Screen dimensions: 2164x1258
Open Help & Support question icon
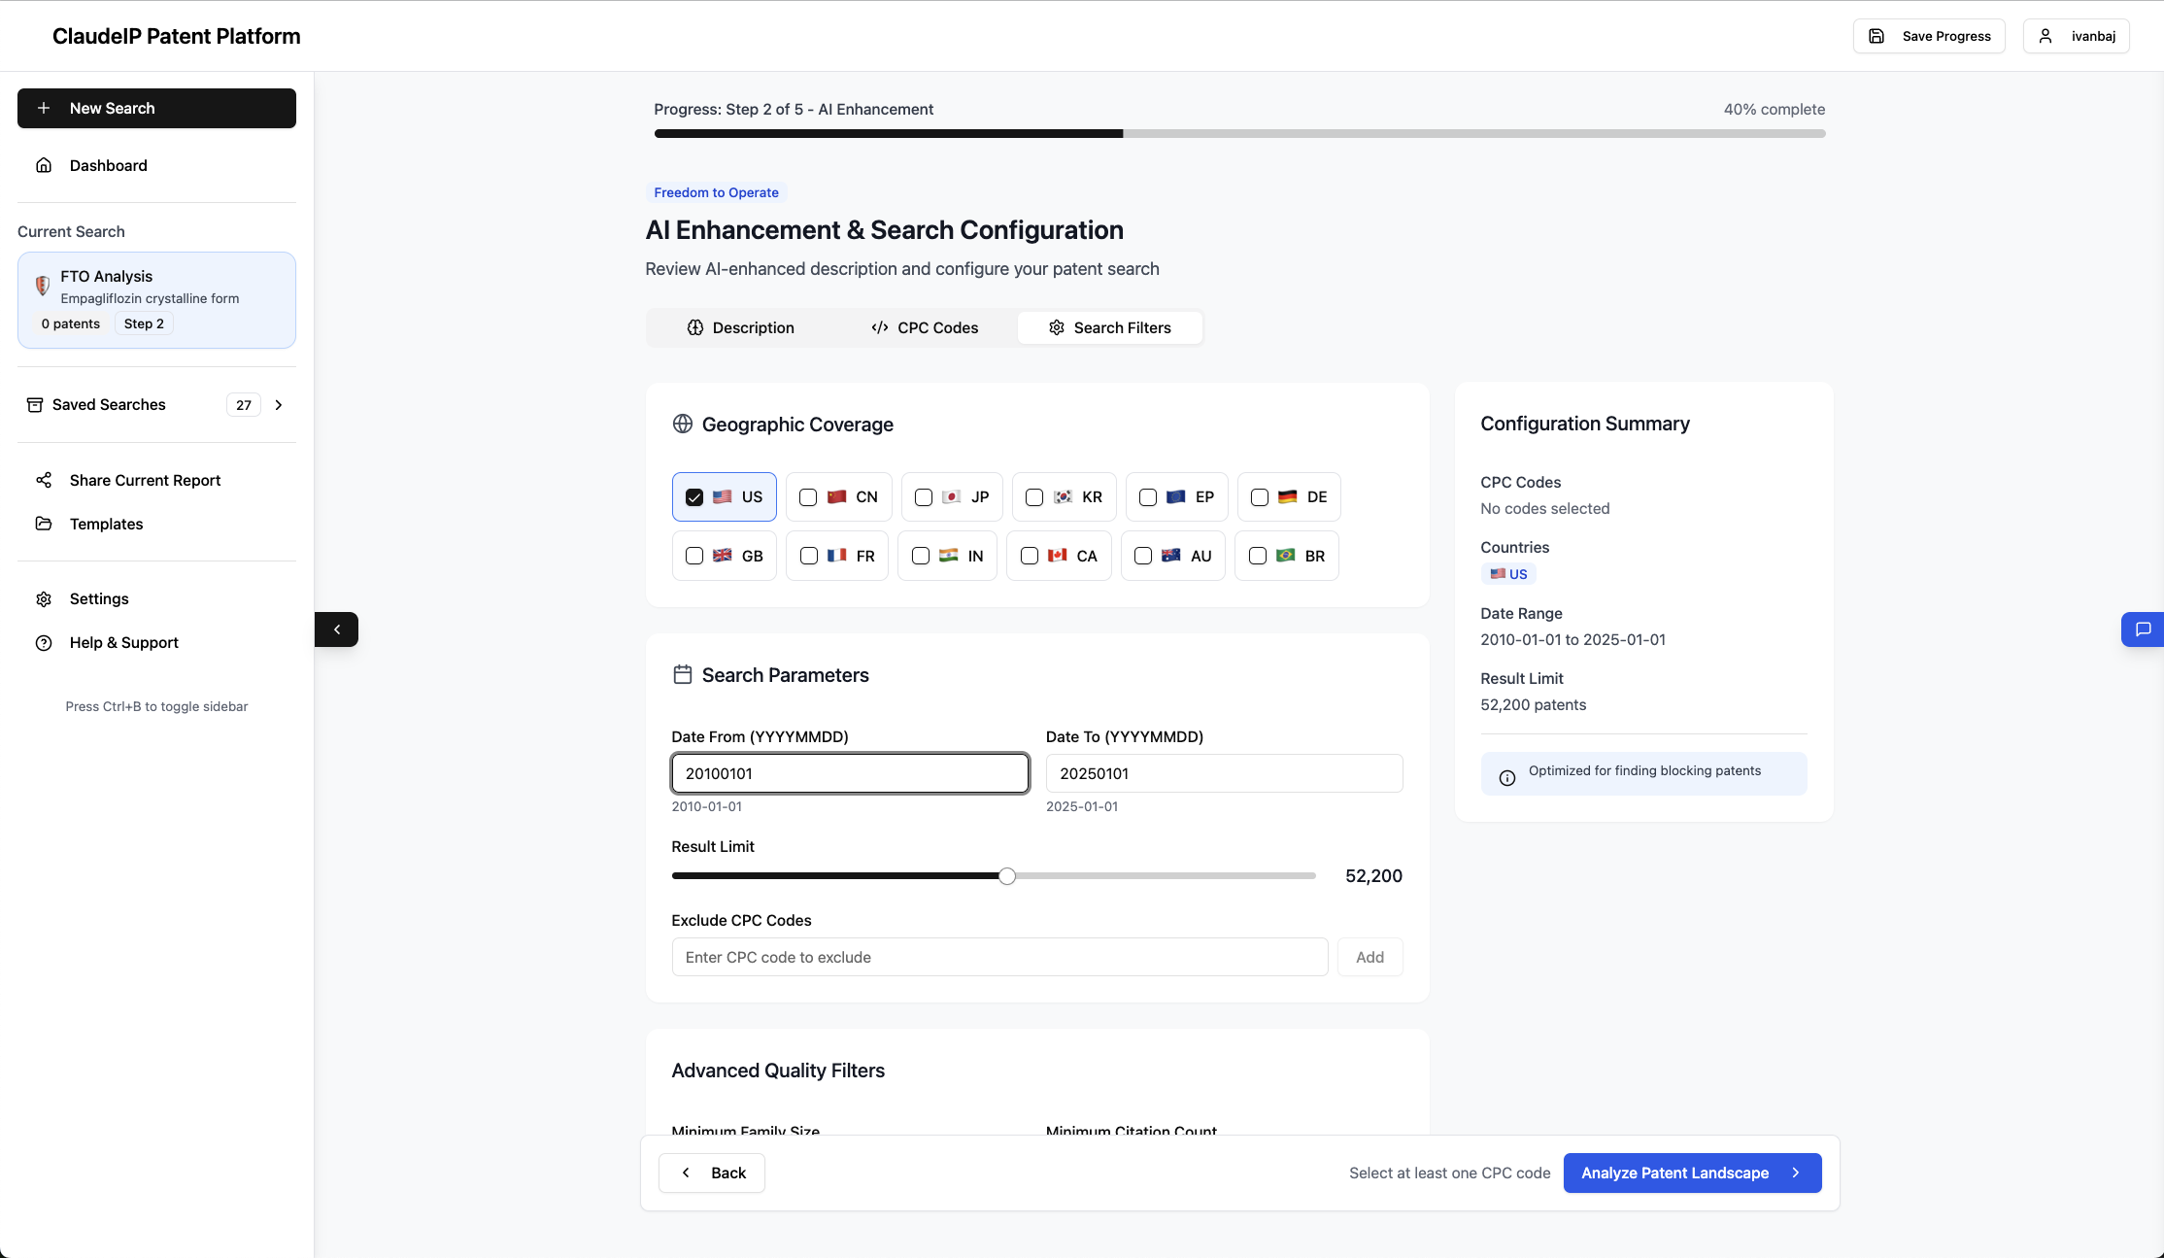click(x=44, y=642)
